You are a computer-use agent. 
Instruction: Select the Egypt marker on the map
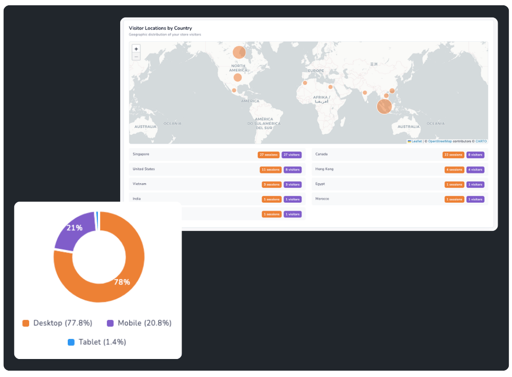click(x=330, y=87)
